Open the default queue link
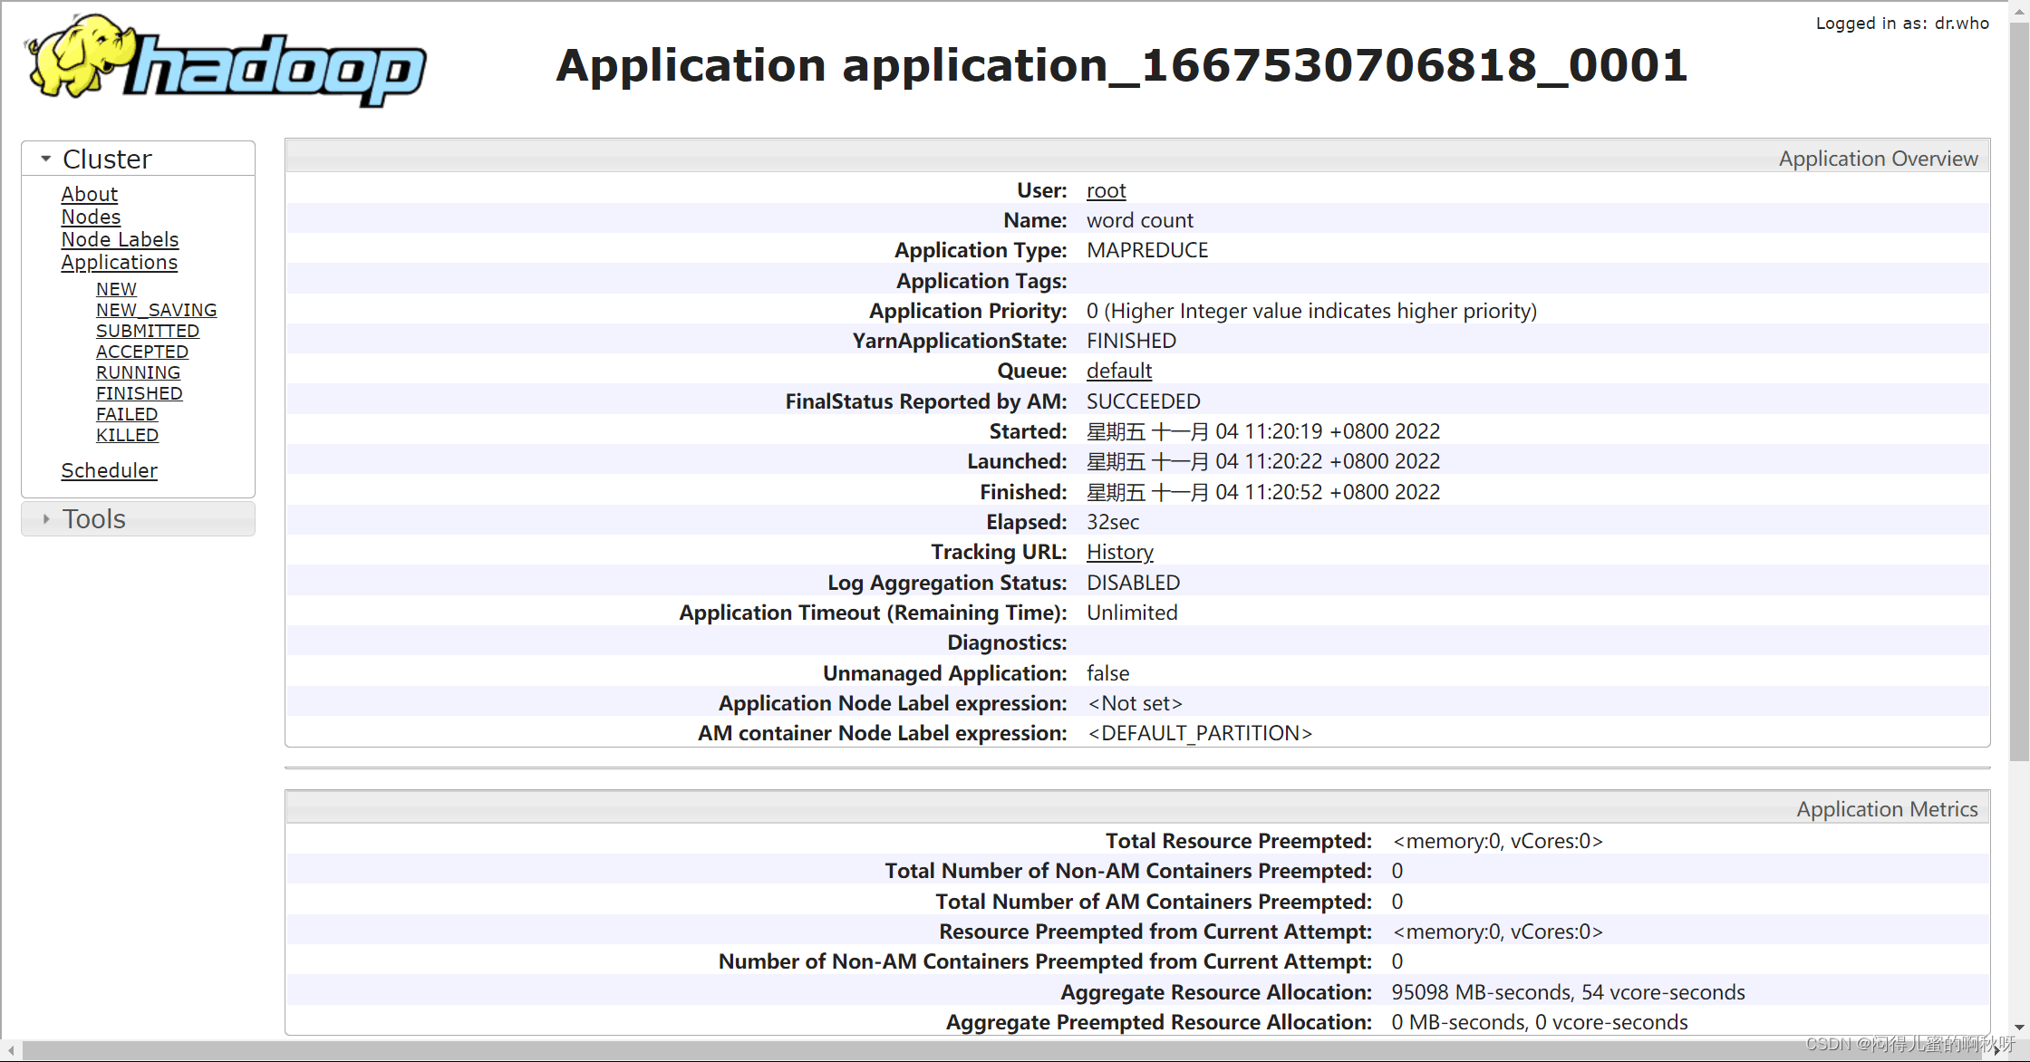The height and width of the screenshot is (1062, 2030). click(1118, 371)
